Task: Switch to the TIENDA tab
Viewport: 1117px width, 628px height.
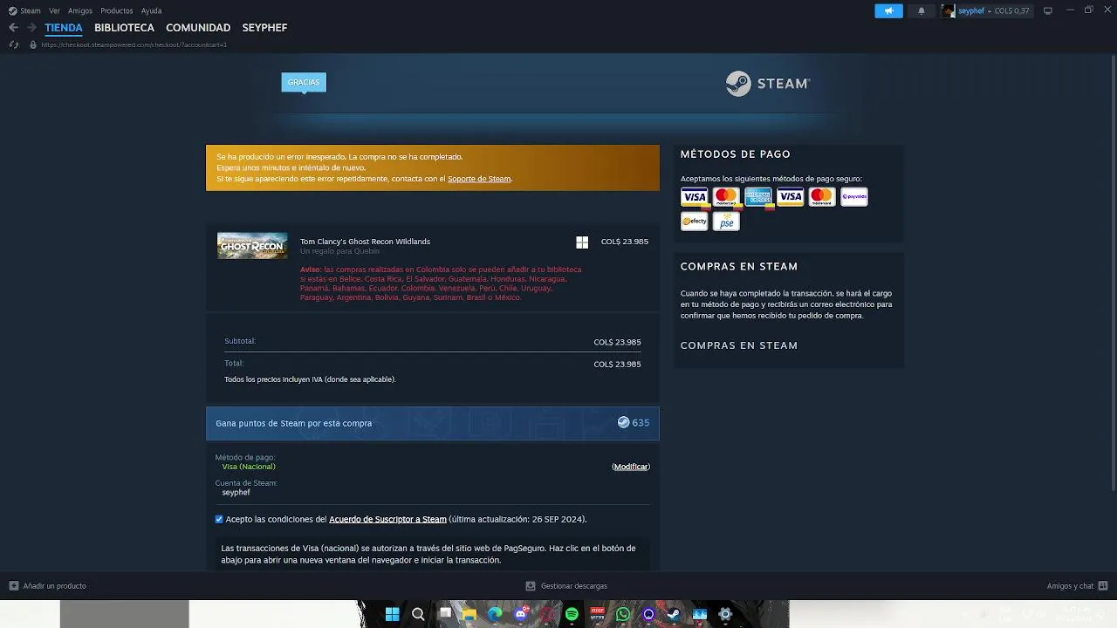Action: point(64,28)
